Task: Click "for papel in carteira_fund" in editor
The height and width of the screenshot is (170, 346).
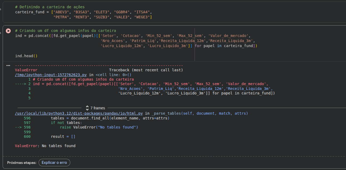Action: [225, 46]
